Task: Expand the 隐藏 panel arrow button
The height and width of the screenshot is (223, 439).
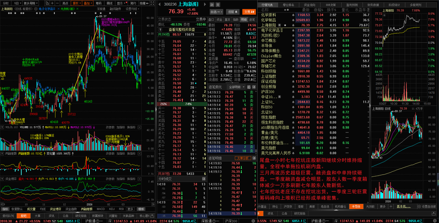Action: coord(144,4)
